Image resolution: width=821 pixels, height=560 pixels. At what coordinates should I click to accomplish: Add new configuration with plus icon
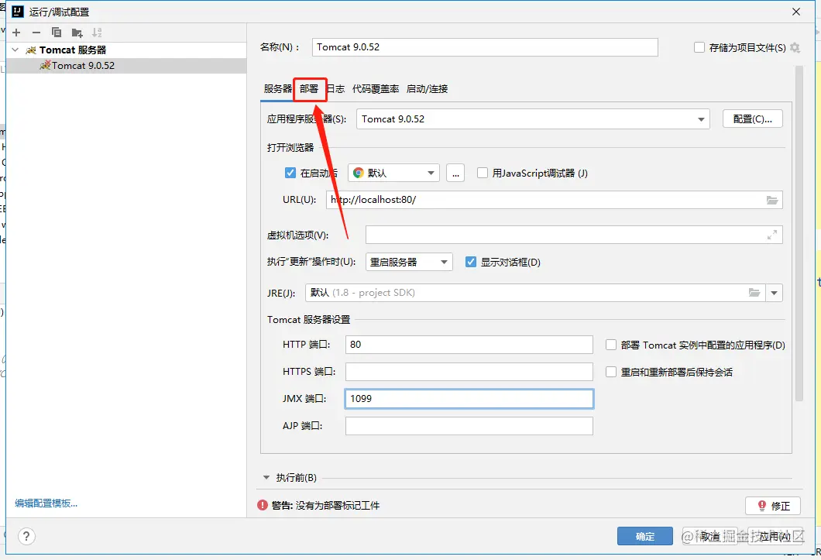[16, 33]
